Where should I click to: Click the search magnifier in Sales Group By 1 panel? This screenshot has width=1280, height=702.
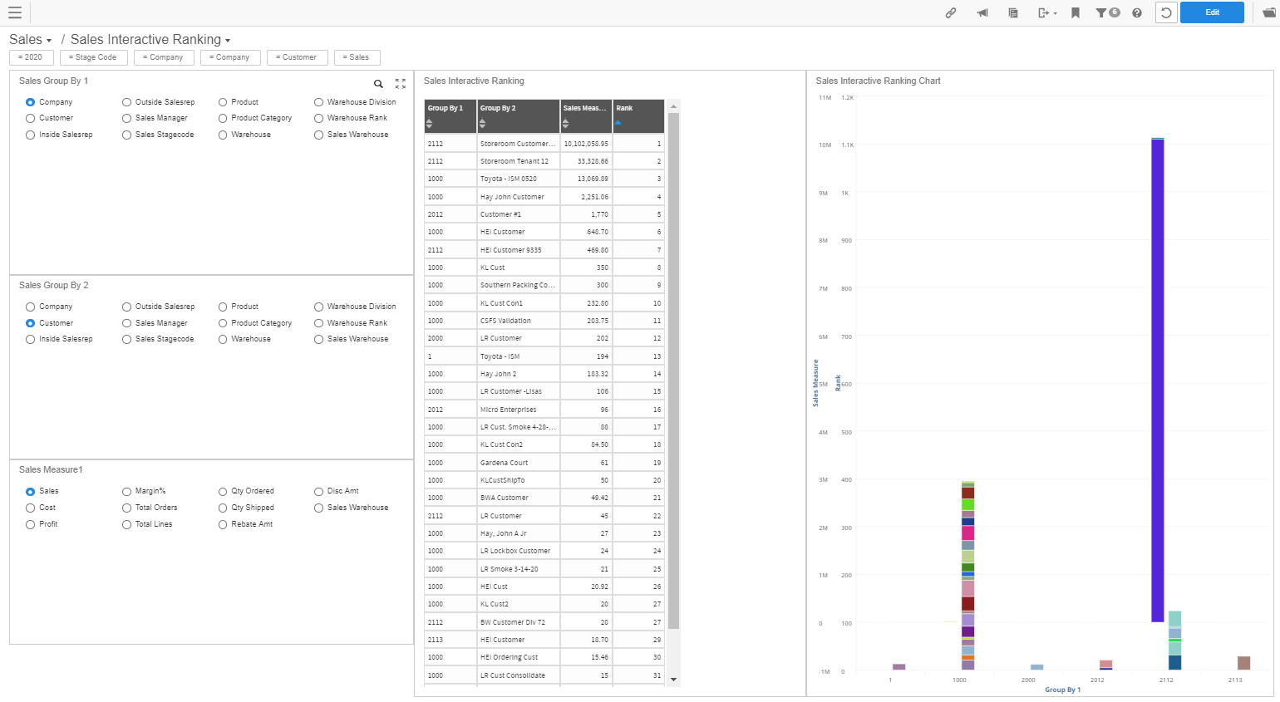[x=378, y=84]
